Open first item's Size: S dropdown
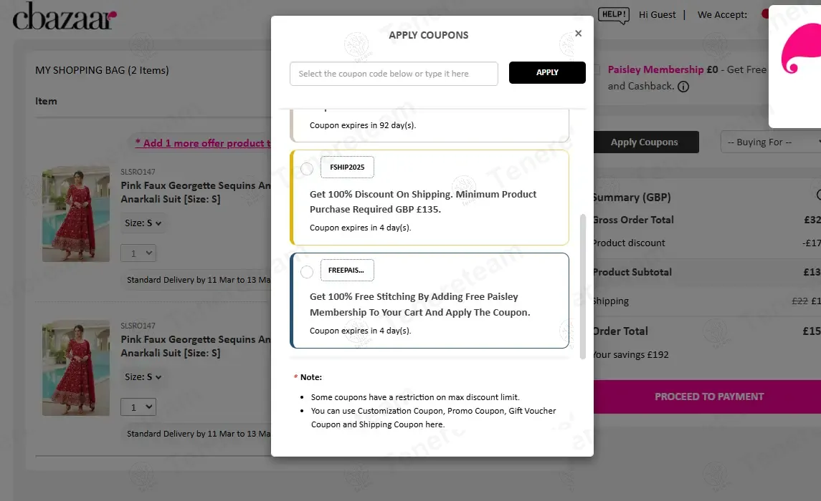Image resolution: width=821 pixels, height=501 pixels. [x=143, y=223]
